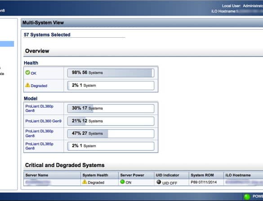Image resolution: width=263 pixels, height=201 pixels.
Task: Click the 57 Systems Selected heading
Action: (47, 35)
